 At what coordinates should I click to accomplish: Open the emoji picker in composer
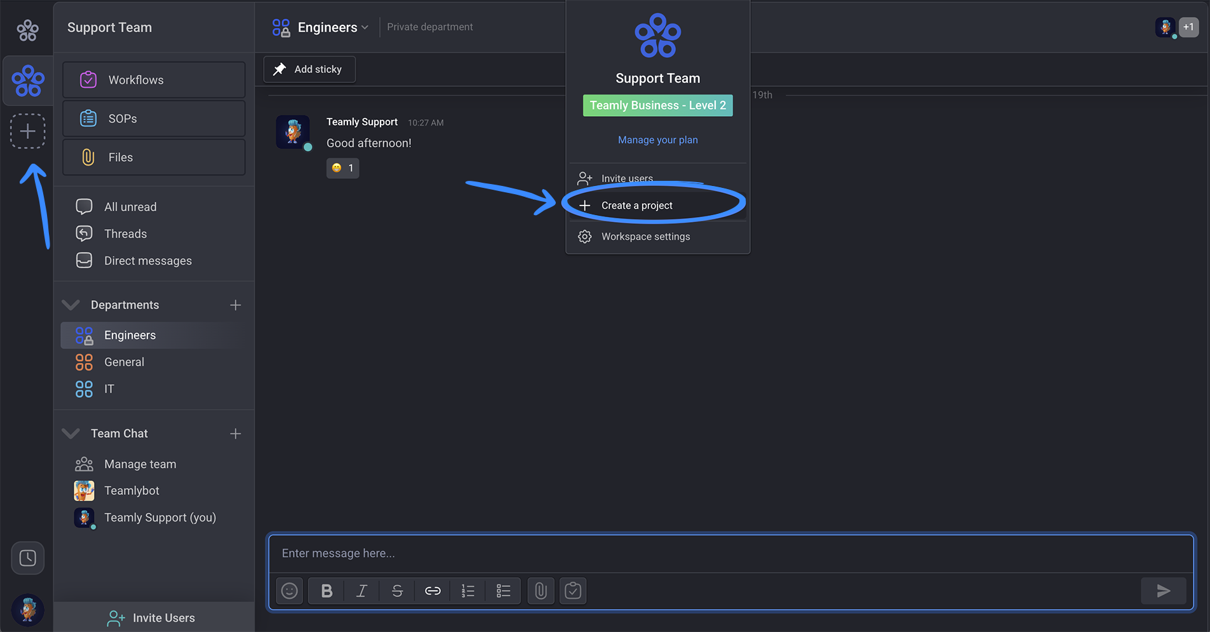coord(290,591)
